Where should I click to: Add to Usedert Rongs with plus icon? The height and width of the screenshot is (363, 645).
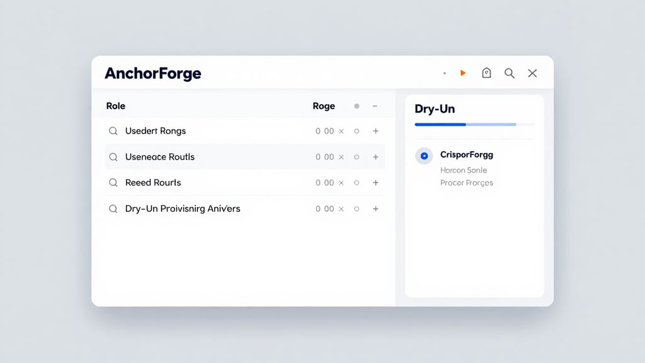tap(375, 131)
